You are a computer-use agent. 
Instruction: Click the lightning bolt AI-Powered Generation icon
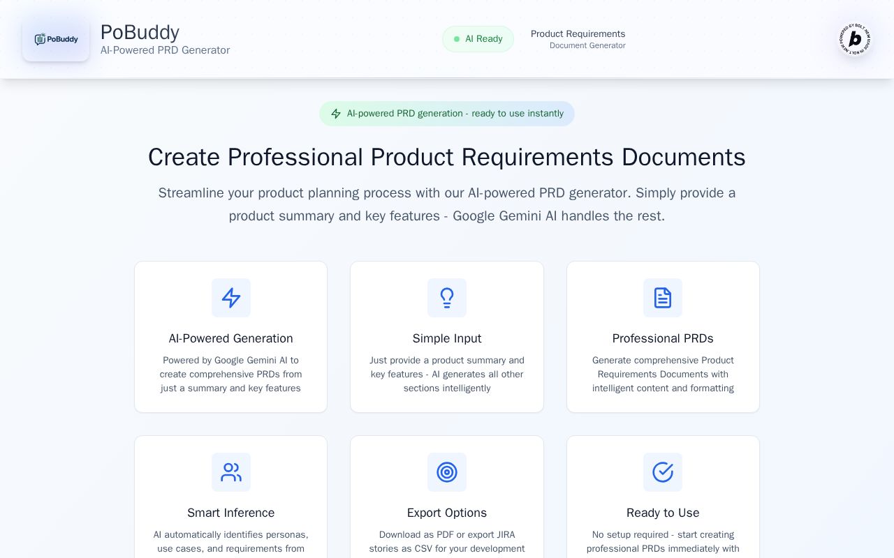click(x=231, y=298)
